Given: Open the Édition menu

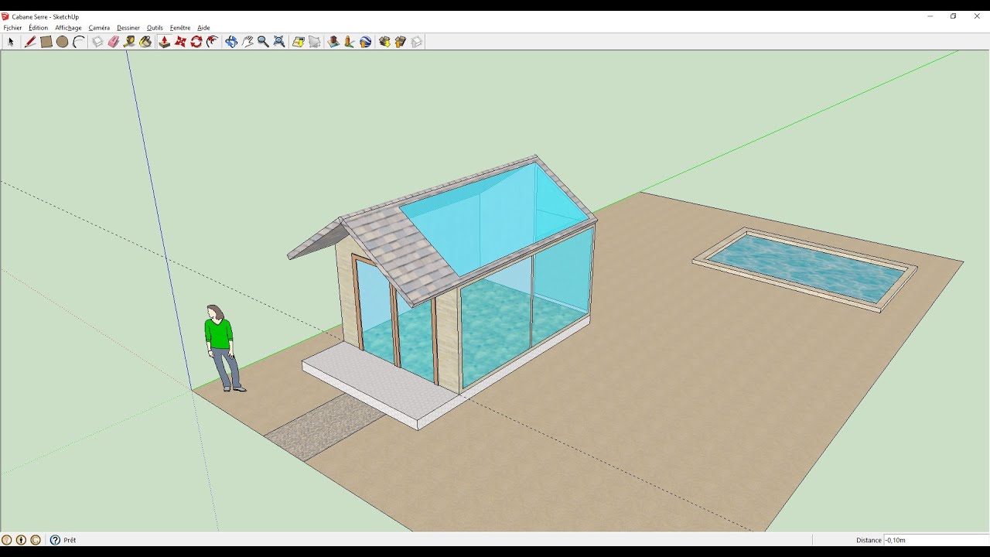Looking at the screenshot, I should coord(38,28).
